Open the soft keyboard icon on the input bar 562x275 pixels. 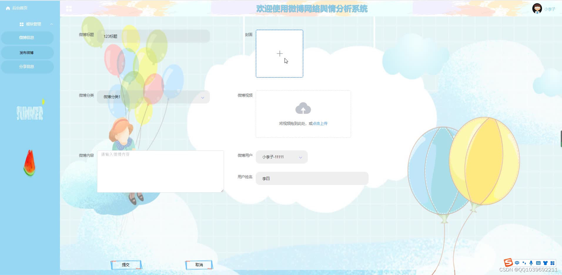[x=538, y=263]
